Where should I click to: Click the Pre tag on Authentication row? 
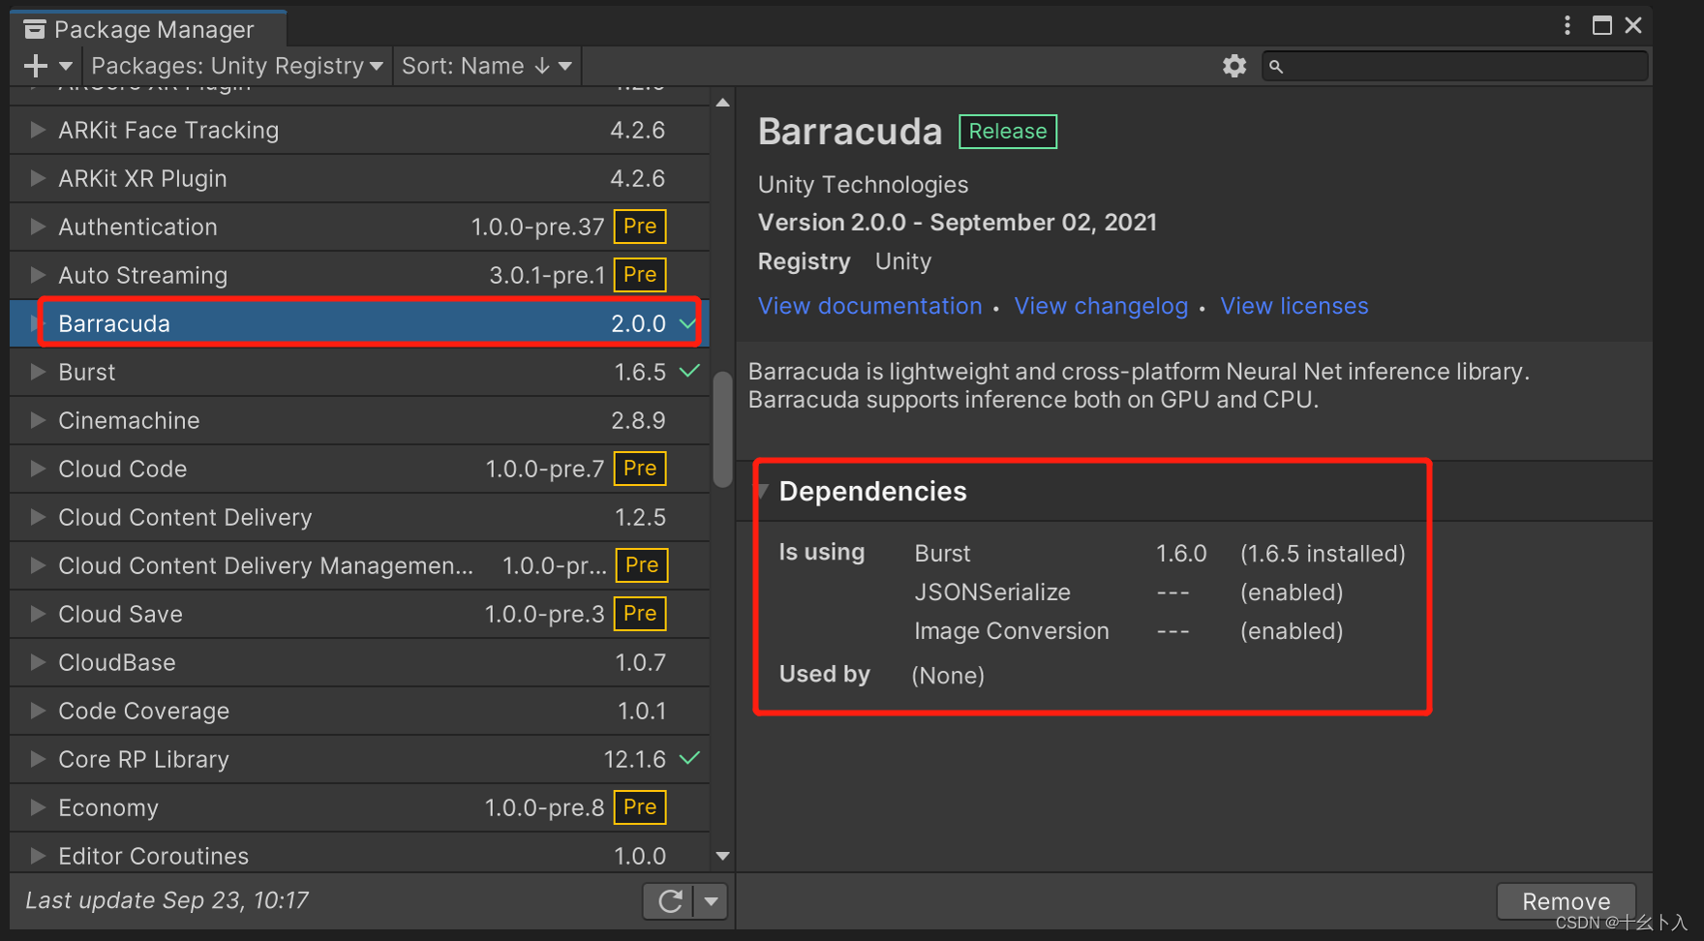640,227
